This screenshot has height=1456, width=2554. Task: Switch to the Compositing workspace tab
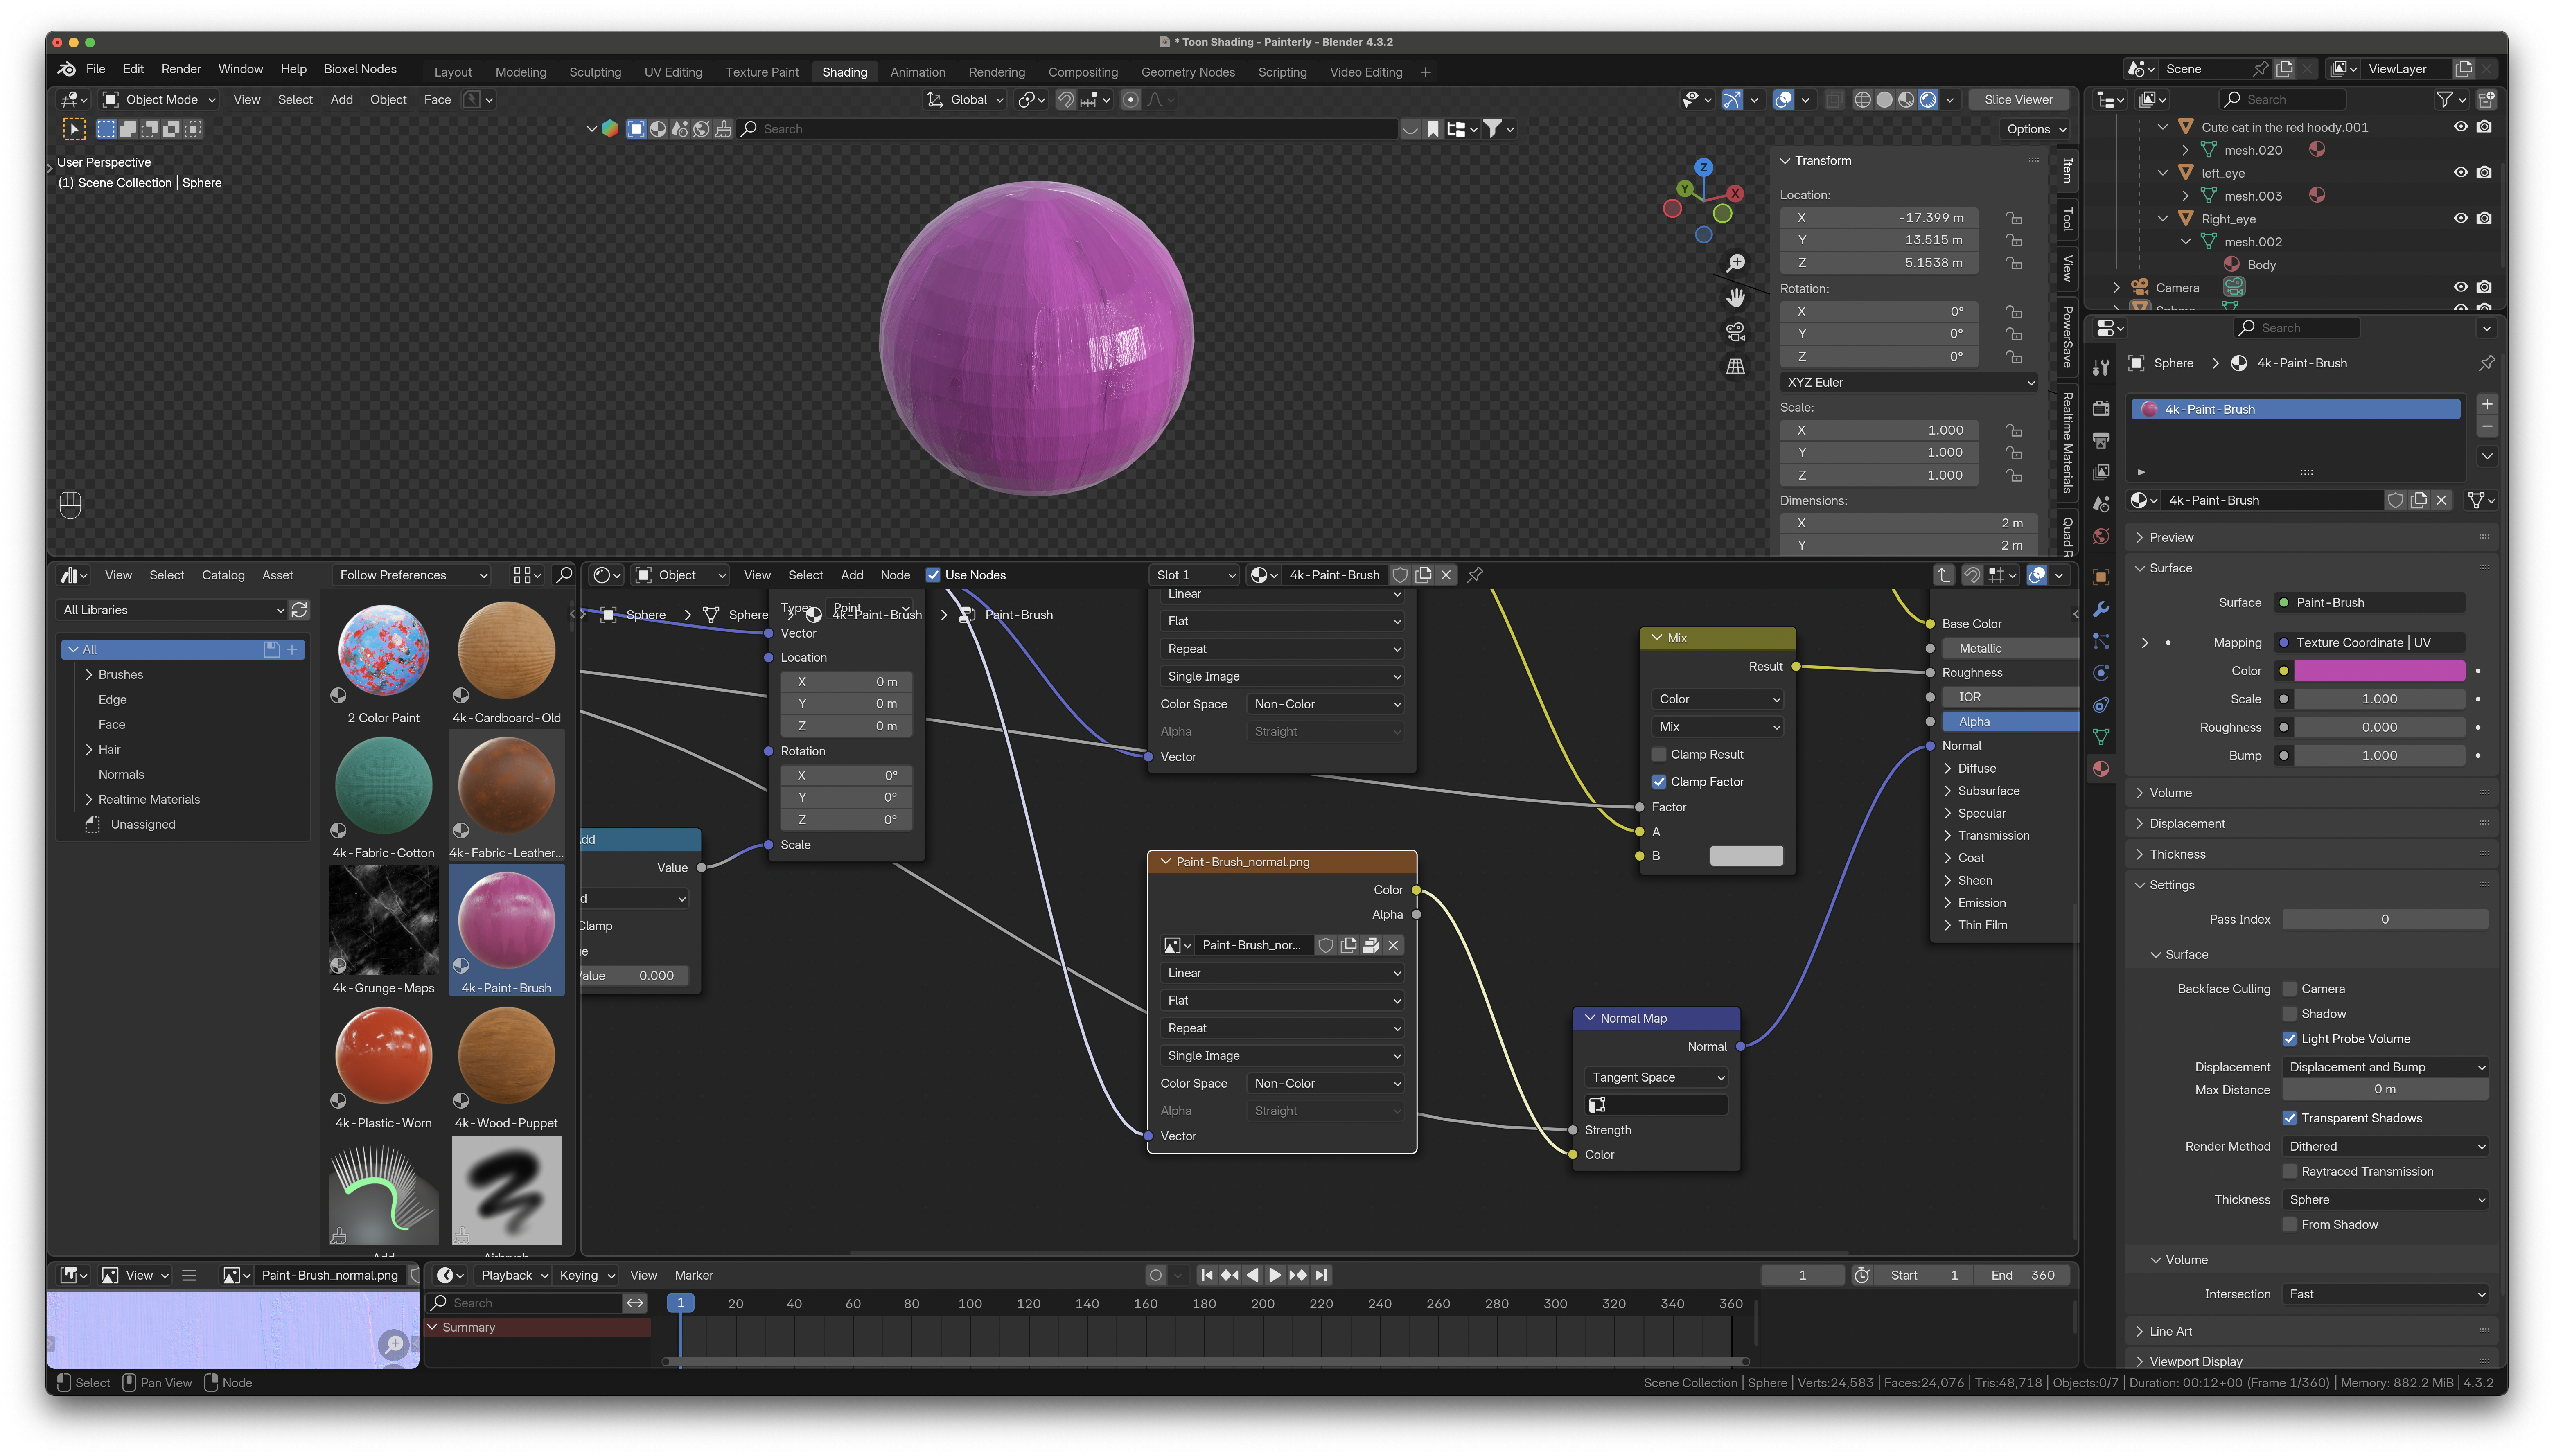tap(1083, 72)
